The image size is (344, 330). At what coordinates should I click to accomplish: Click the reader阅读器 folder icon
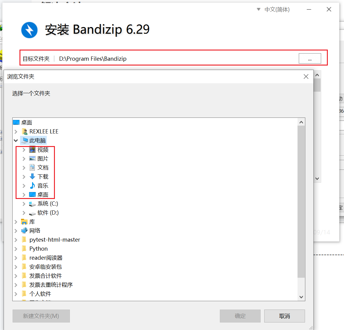click(x=24, y=258)
